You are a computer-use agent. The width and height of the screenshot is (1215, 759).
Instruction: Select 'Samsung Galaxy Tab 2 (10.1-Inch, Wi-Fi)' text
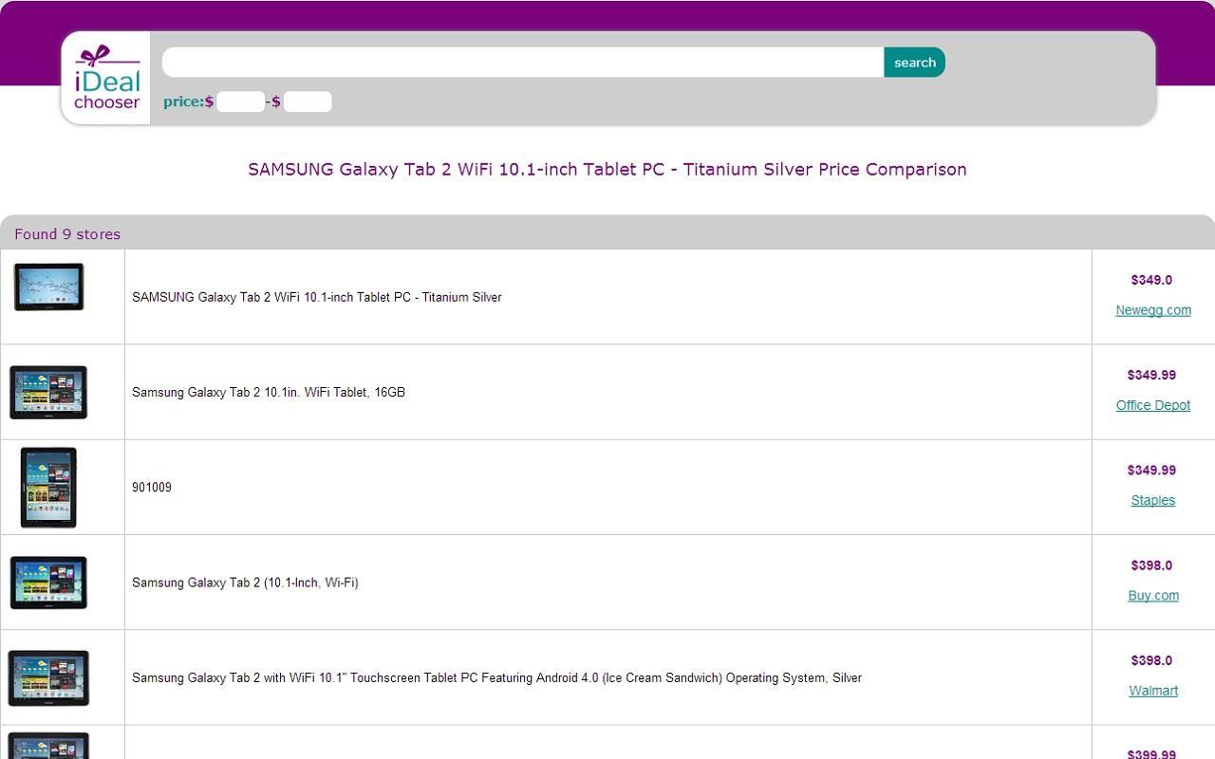pos(245,583)
